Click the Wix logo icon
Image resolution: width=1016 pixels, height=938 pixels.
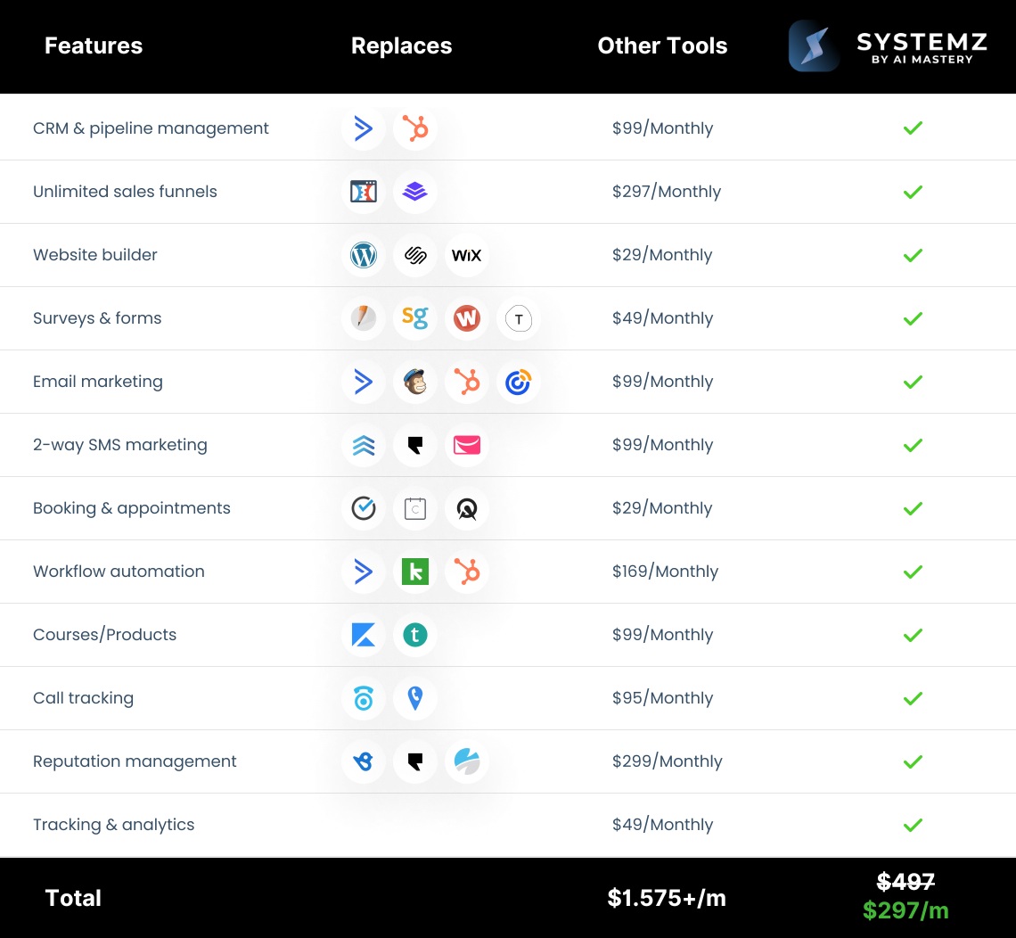click(x=466, y=255)
